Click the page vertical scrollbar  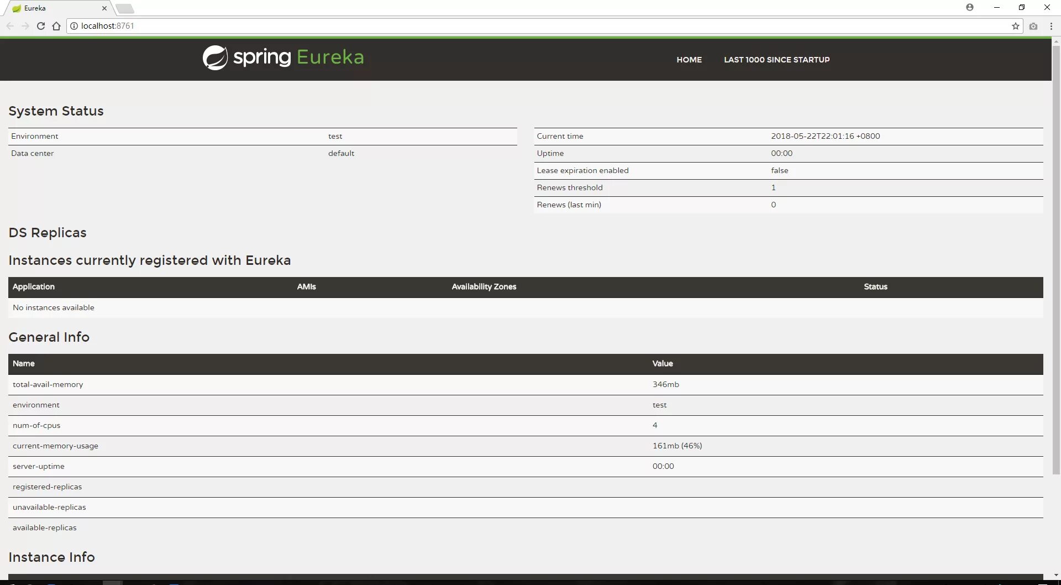[1056, 260]
